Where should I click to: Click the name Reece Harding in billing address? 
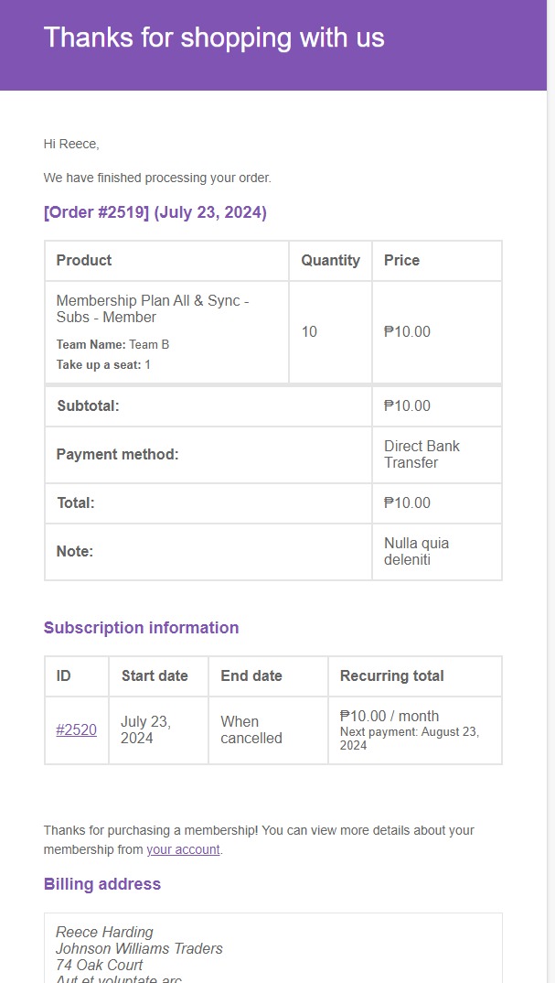pos(104,932)
